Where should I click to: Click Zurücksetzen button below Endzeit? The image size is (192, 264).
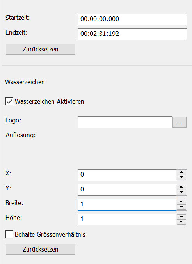tap(41, 49)
